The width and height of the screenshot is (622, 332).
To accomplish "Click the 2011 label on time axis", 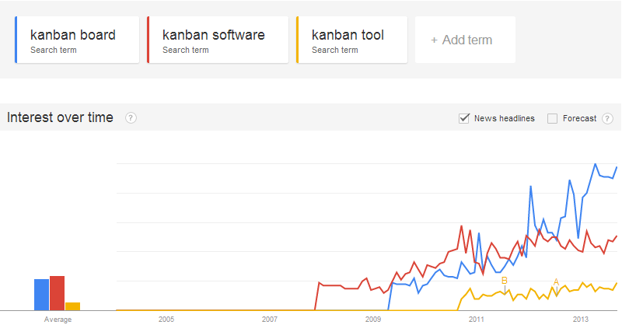I will [477, 319].
